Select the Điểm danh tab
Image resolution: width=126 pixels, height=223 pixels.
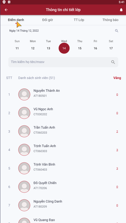click(16, 20)
